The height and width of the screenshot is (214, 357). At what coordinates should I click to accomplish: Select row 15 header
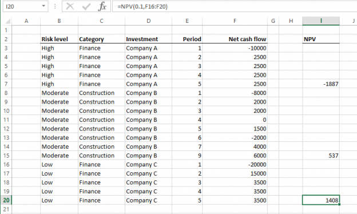coord(6,156)
